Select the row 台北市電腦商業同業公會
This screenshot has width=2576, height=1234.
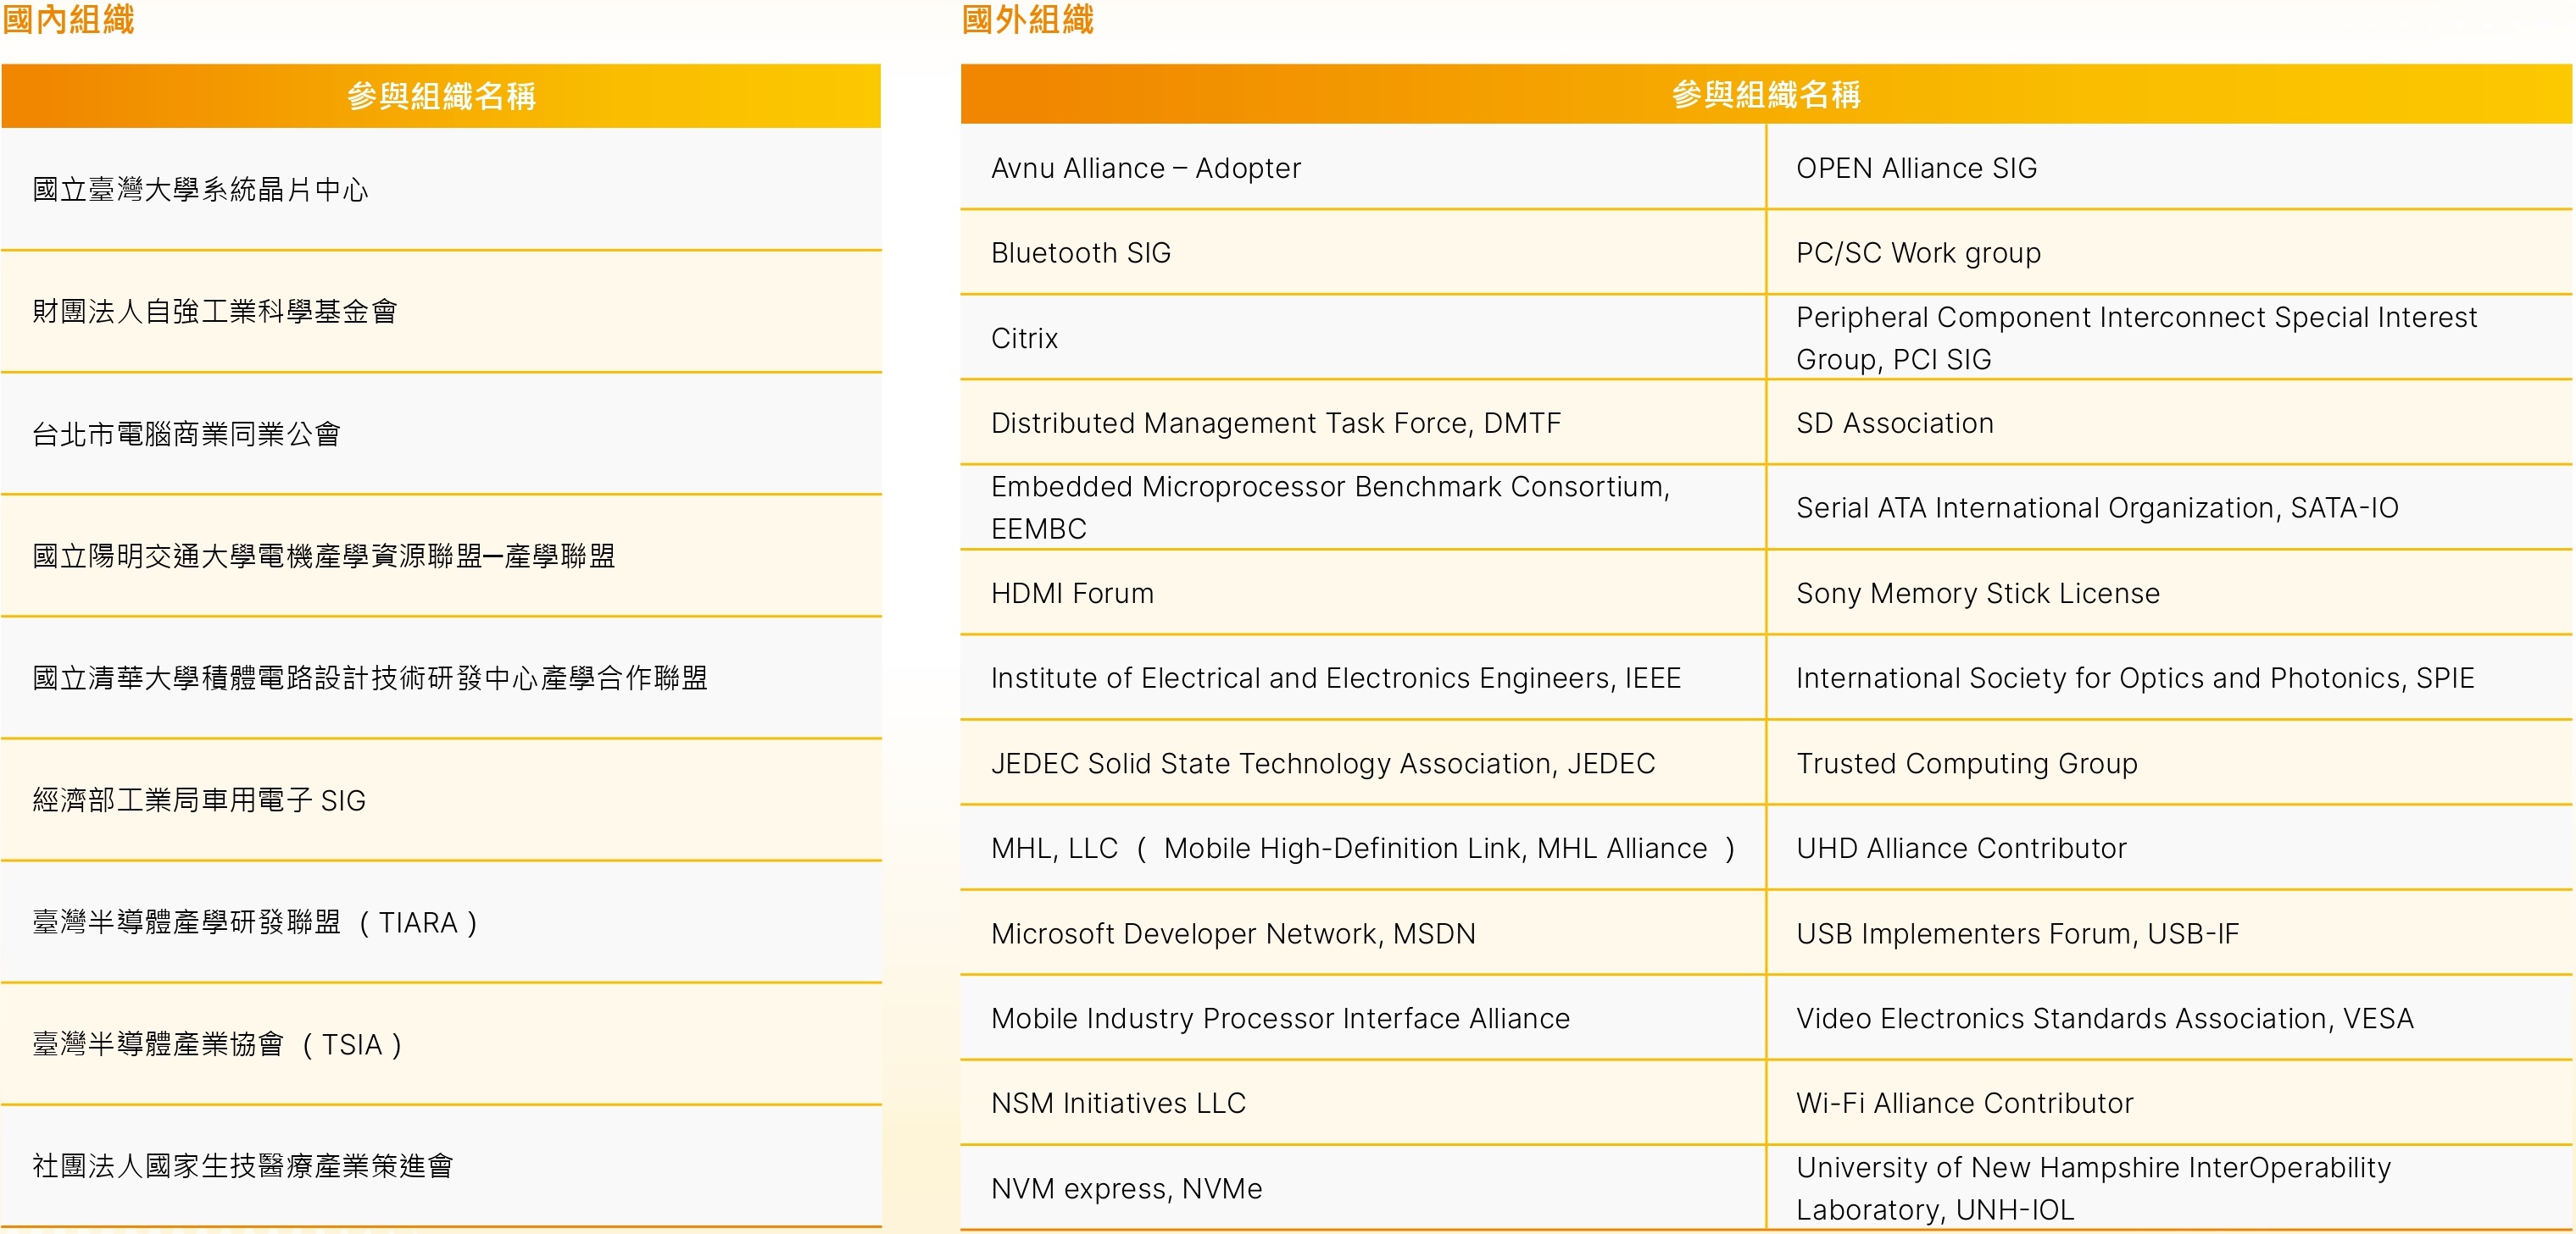tap(441, 434)
